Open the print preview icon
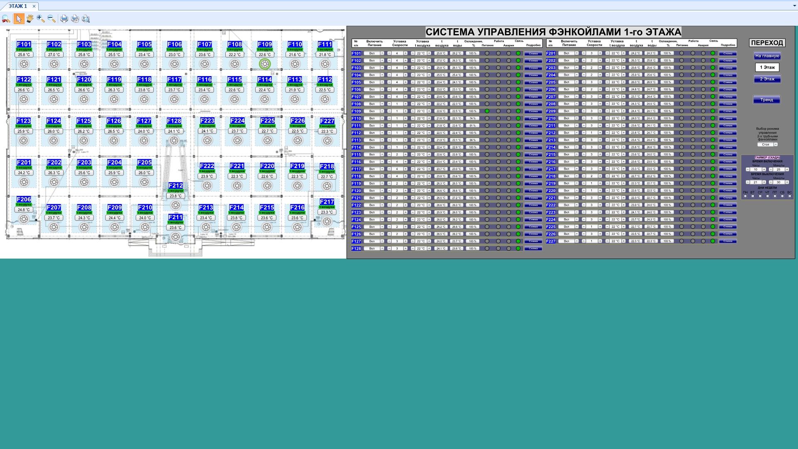The width and height of the screenshot is (798, 449). tap(86, 19)
